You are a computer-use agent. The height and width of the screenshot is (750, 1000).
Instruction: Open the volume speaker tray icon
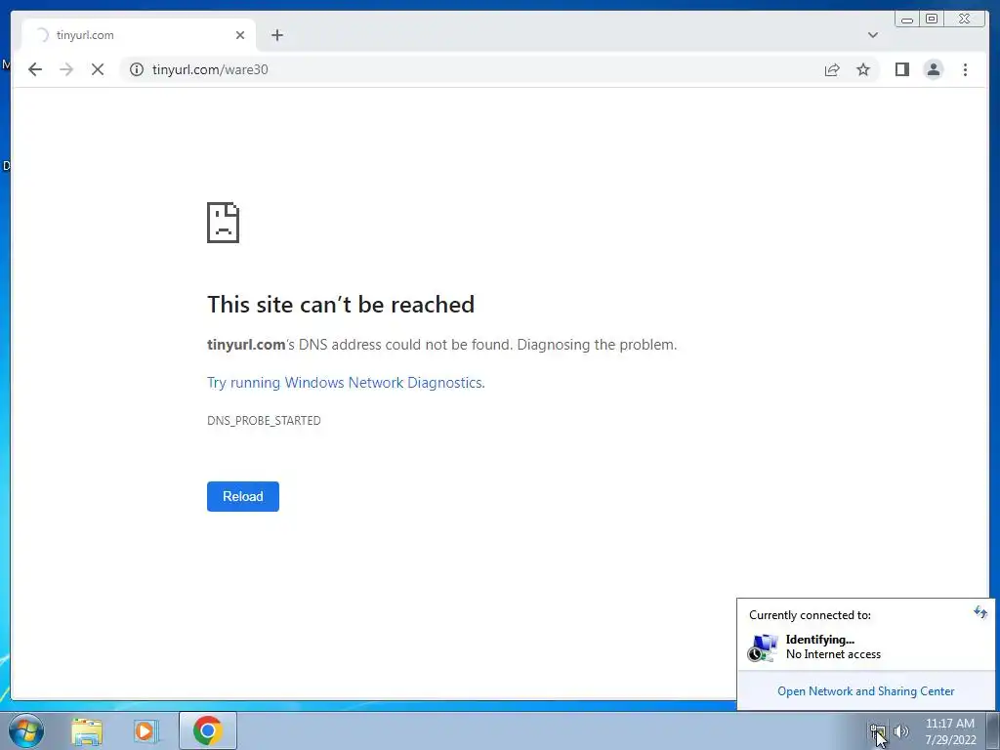[x=901, y=731]
